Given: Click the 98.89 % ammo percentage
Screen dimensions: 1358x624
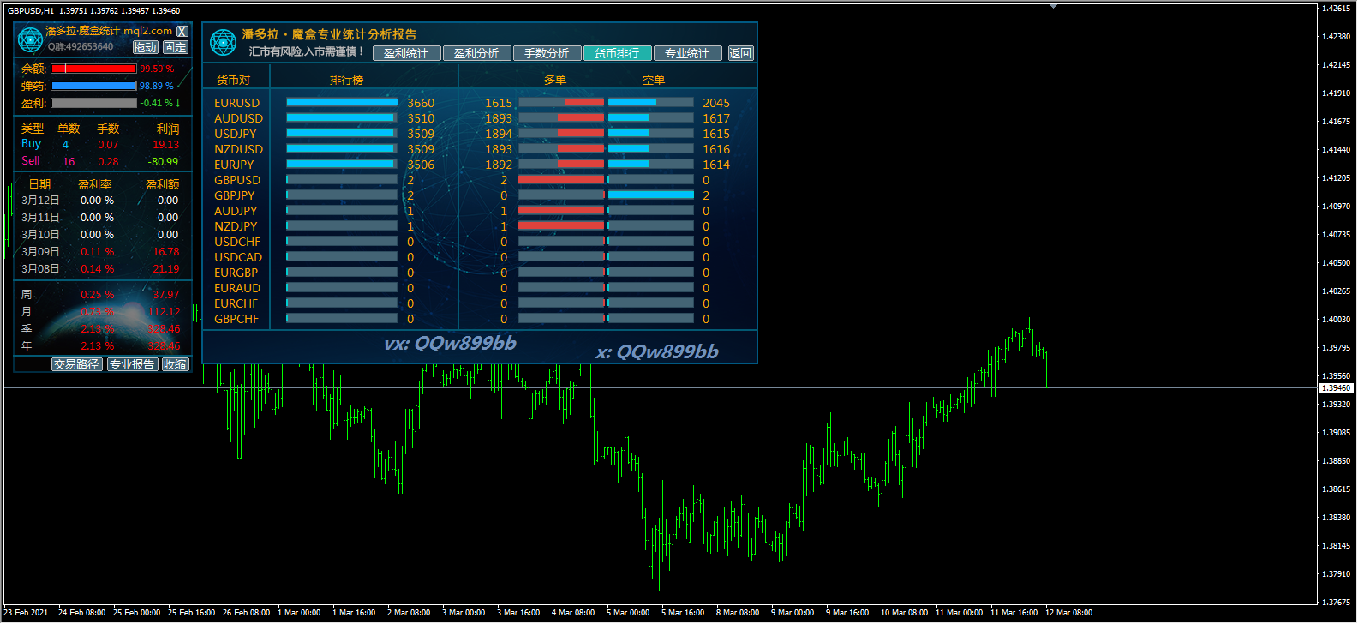Looking at the screenshot, I should (157, 86).
